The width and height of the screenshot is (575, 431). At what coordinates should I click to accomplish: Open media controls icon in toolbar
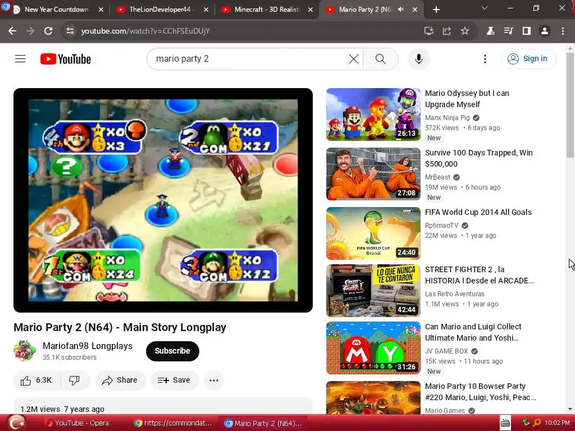pyautogui.click(x=508, y=31)
